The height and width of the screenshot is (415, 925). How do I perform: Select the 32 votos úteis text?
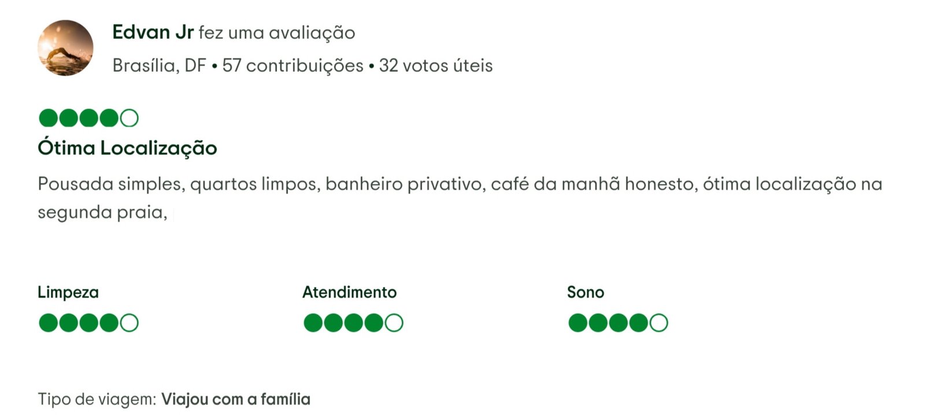pos(436,65)
